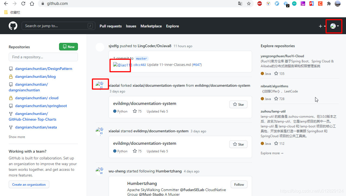Screen dimensions: 346x196
Task: Open yangzongzhuan/RuoYi-Cloud repository
Action: point(282,56)
